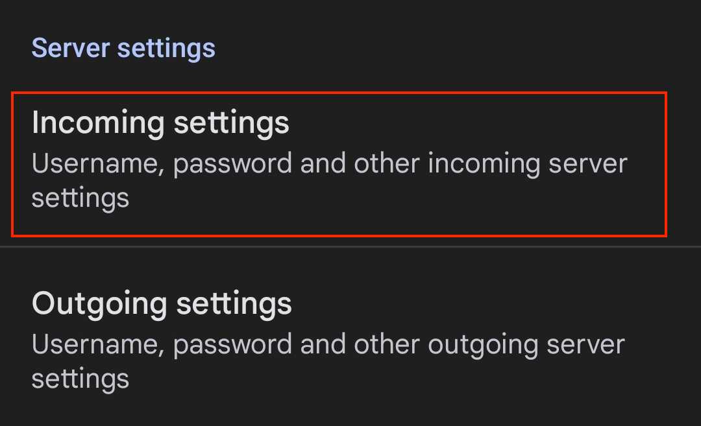Select the incoming server settings description
The width and height of the screenshot is (701, 426).
point(330,180)
